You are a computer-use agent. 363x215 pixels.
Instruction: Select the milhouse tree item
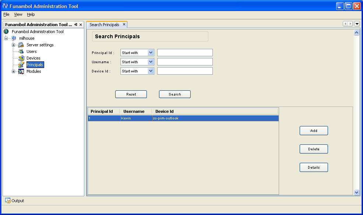(x=27, y=38)
